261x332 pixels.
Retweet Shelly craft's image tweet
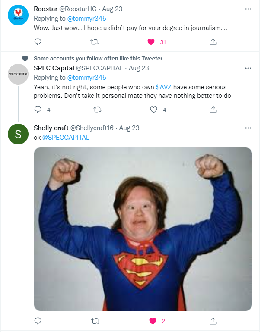tap(95, 321)
